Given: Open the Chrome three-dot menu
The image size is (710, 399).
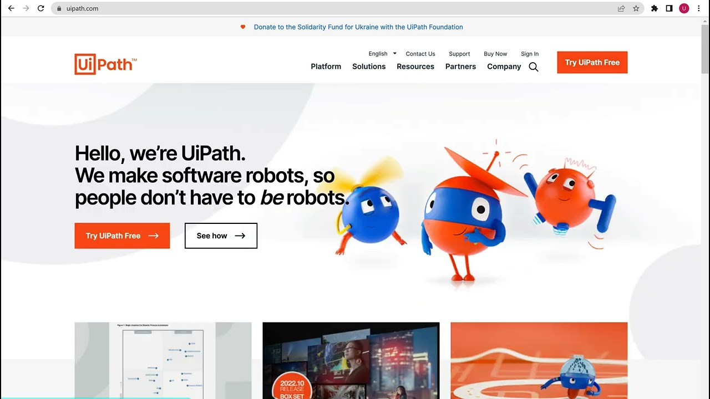Looking at the screenshot, I should [x=699, y=8].
